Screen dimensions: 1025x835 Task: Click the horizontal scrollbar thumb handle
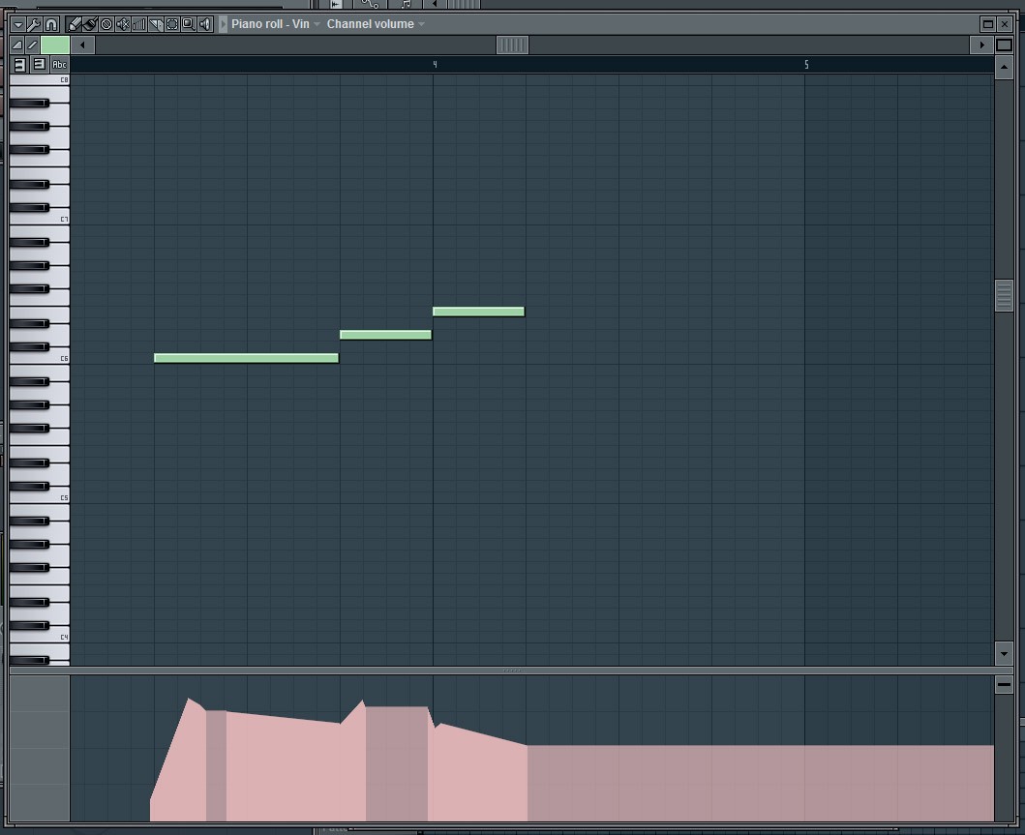tap(513, 45)
